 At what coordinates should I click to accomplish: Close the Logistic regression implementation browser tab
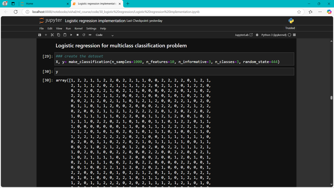pos(119,4)
